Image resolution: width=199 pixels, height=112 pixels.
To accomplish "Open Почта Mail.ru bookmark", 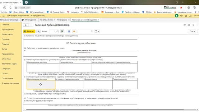I will click(x=17, y=12).
